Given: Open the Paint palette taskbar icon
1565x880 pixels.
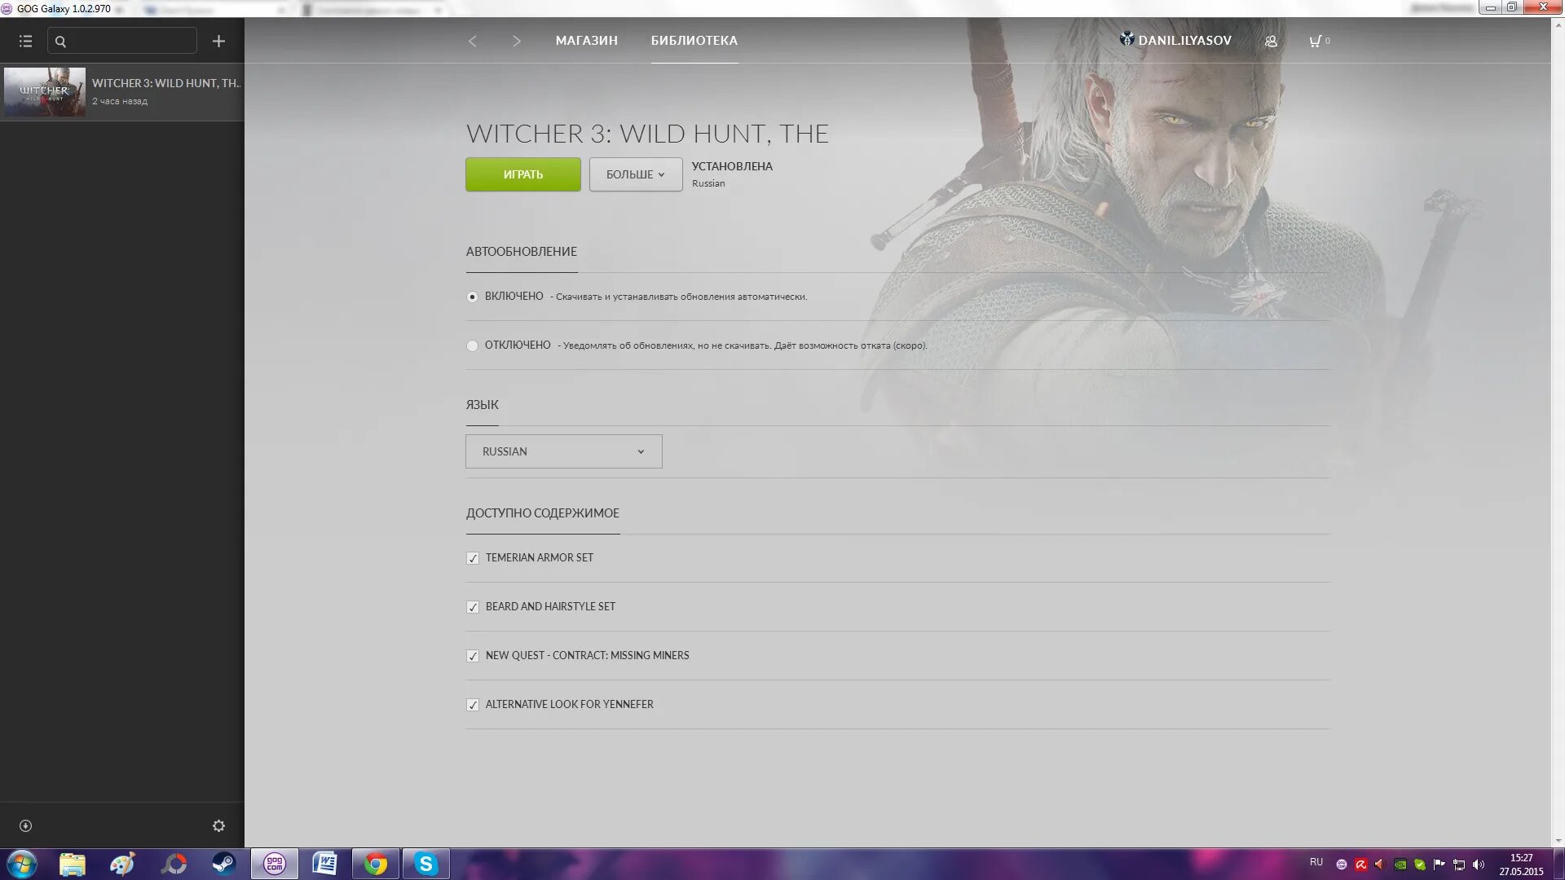Looking at the screenshot, I should [x=123, y=864].
